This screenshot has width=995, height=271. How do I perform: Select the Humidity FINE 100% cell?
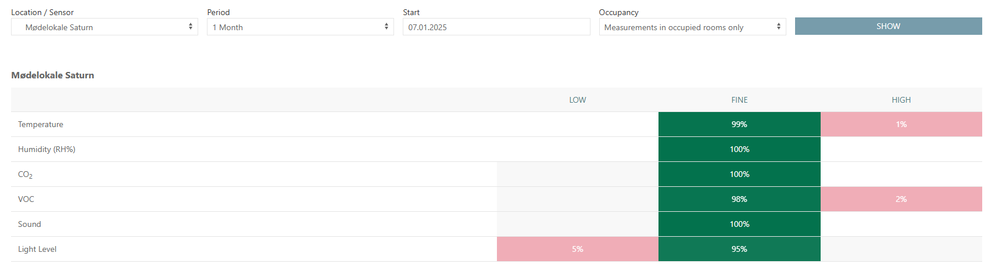coord(739,149)
